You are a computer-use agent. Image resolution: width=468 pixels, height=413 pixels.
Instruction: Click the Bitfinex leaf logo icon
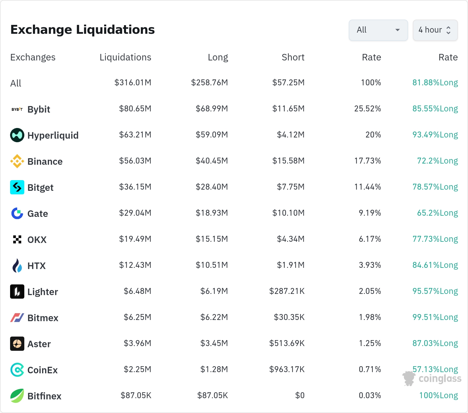[17, 396]
